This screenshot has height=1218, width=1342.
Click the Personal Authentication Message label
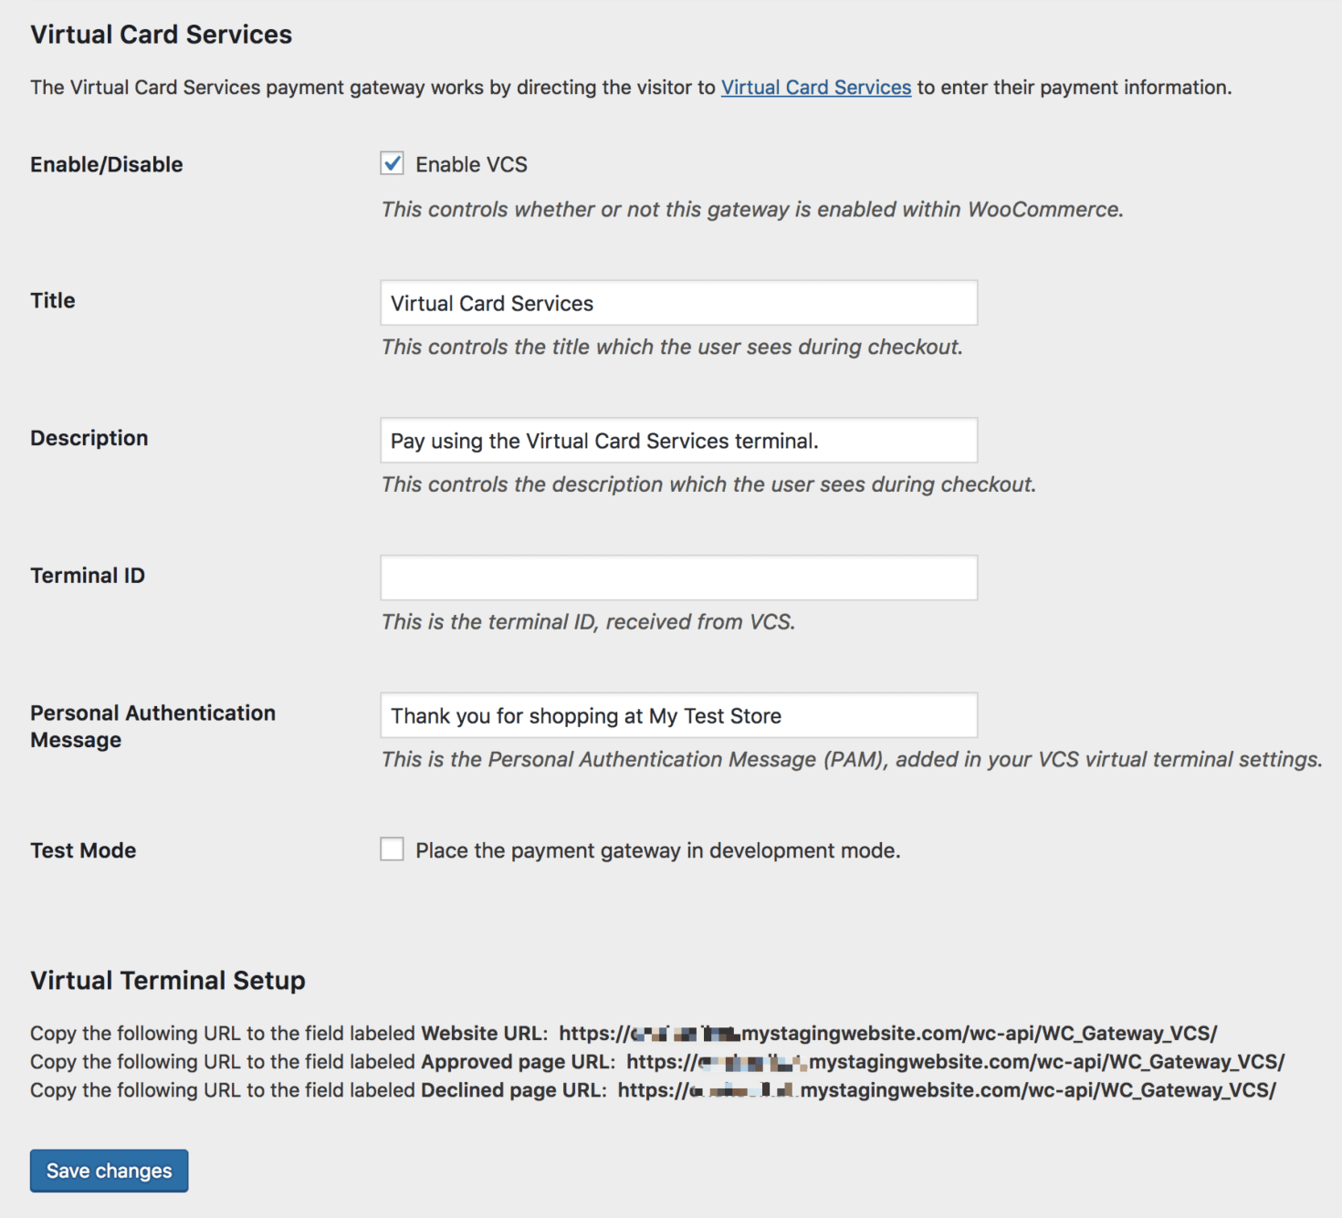pos(152,725)
